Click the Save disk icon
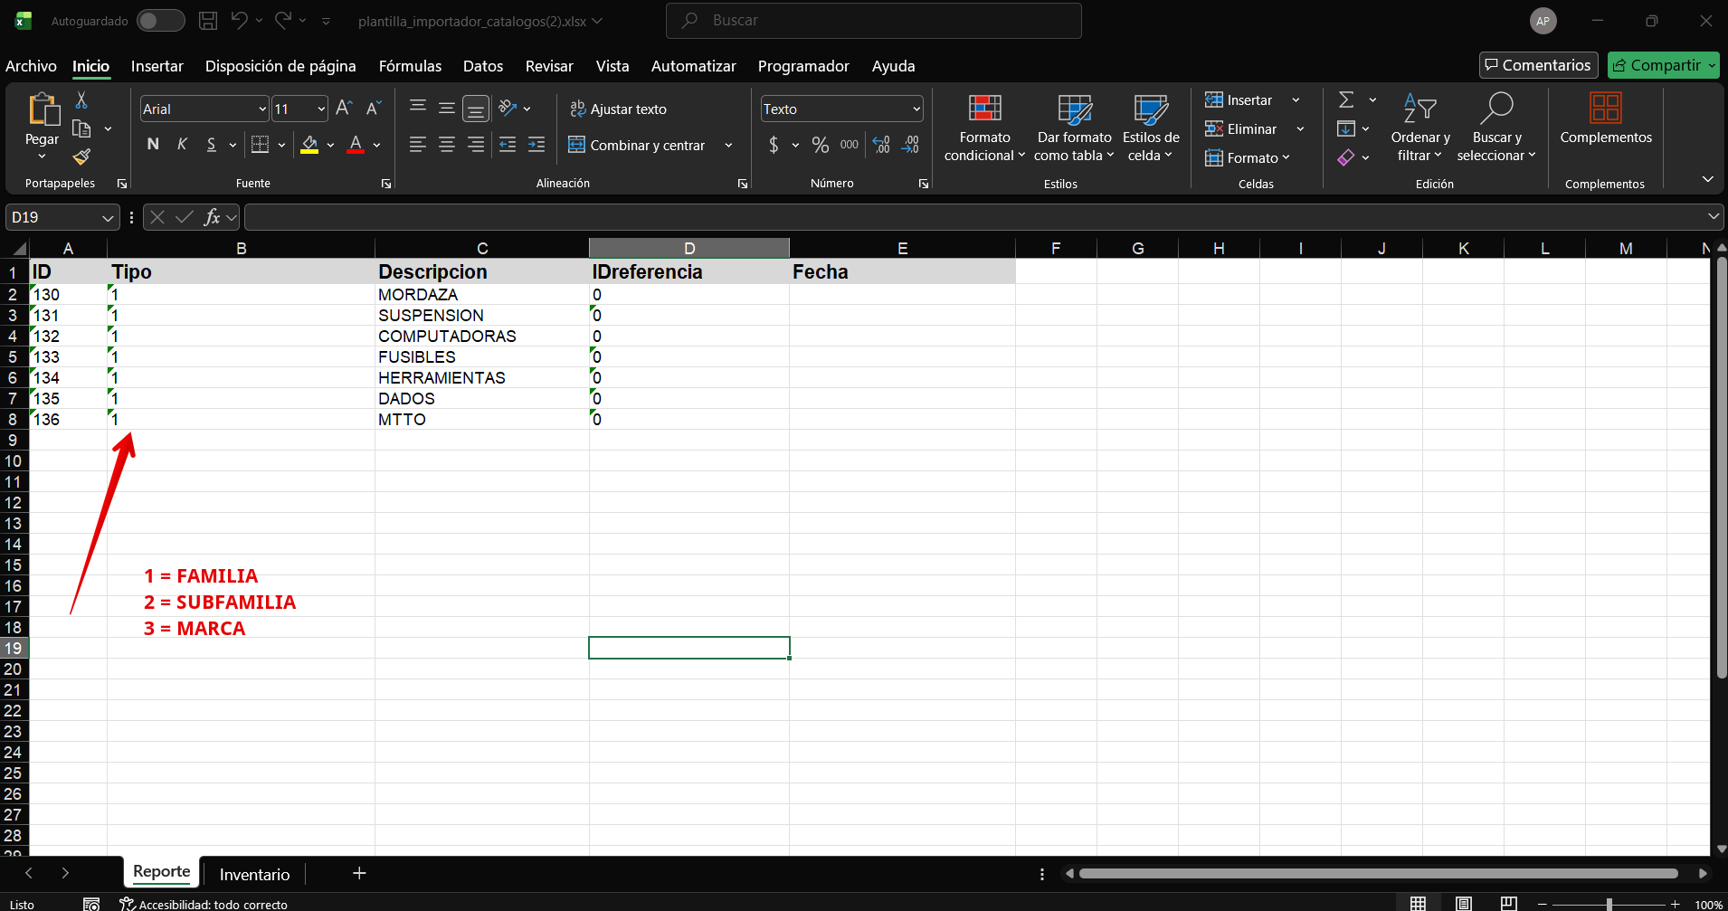Screen dimensions: 1728x911 208,21
